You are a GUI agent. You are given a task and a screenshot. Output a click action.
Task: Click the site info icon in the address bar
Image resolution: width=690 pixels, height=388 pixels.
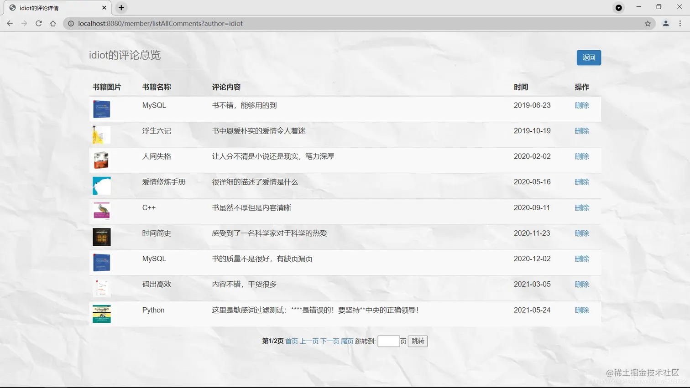pos(72,23)
